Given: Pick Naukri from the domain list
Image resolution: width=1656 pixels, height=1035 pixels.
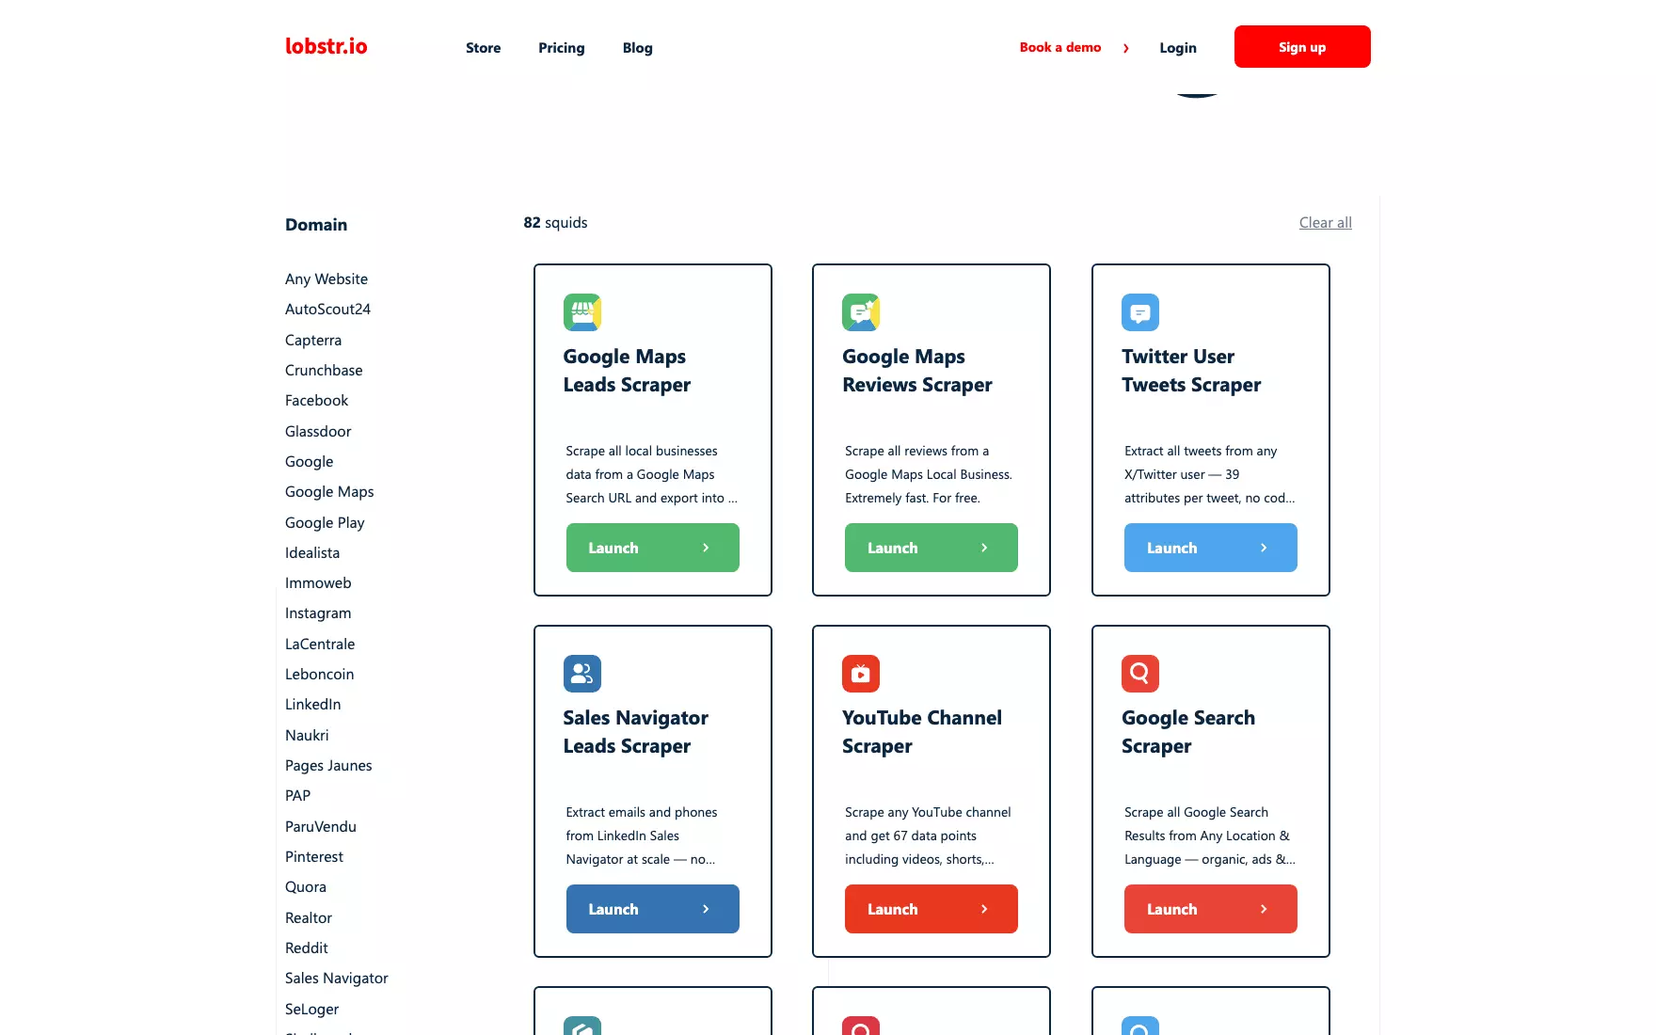Looking at the screenshot, I should pyautogui.click(x=306, y=736).
